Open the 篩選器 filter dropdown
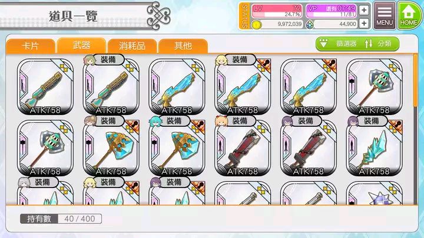The height and width of the screenshot is (238, 424). tap(338, 43)
